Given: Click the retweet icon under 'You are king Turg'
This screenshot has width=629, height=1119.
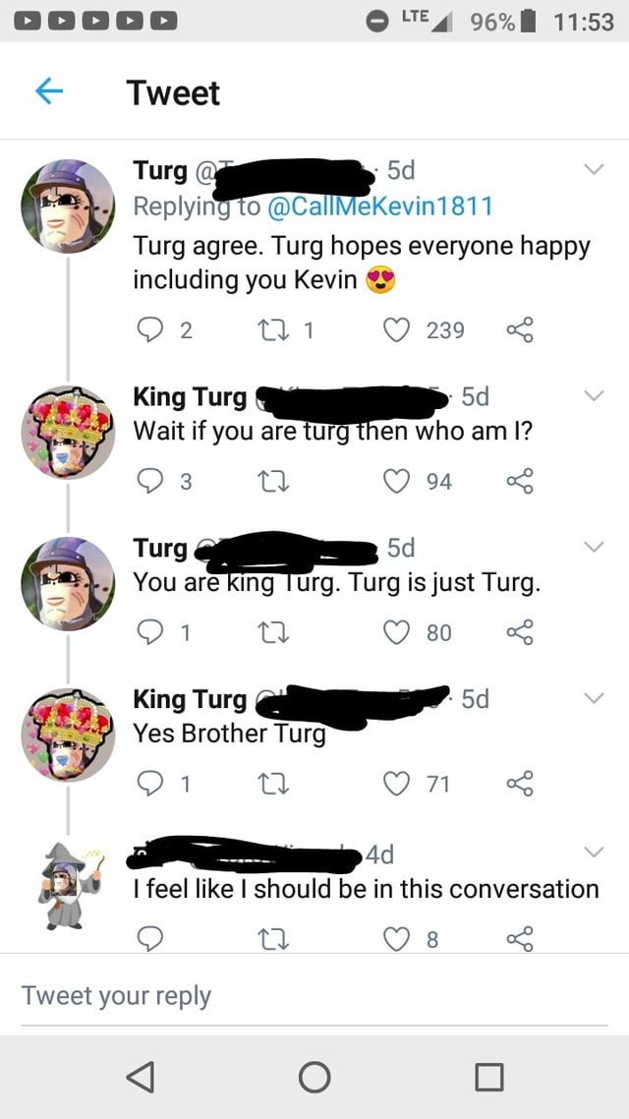Looking at the screenshot, I should tap(273, 632).
